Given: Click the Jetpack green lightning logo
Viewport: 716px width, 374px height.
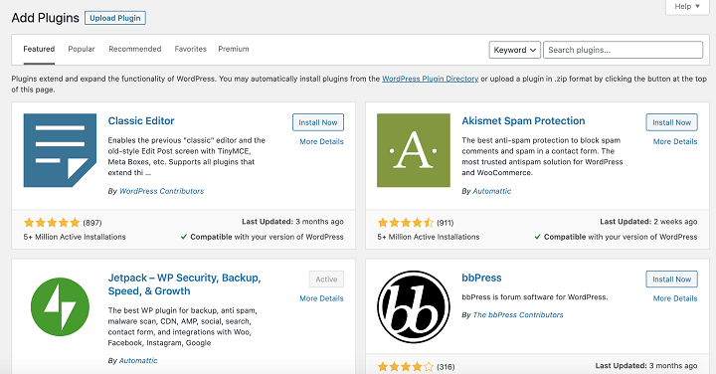Looking at the screenshot, I should tap(60, 307).
